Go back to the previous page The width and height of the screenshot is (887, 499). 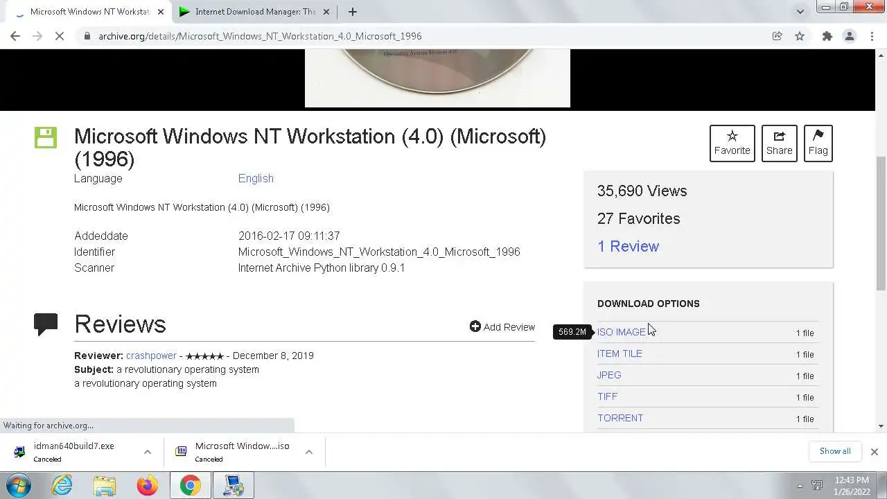tap(15, 36)
